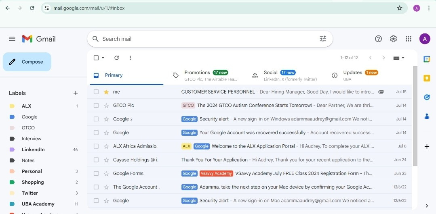Open the Gmail main menu hamburger icon
Image resolution: width=436 pixels, height=214 pixels.
click(x=12, y=39)
